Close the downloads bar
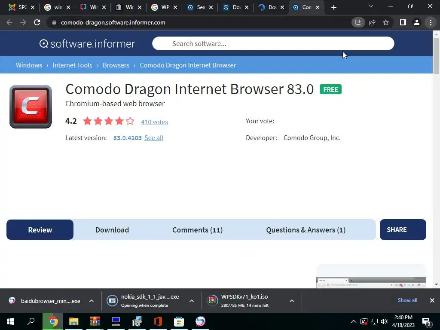Image resolution: width=440 pixels, height=330 pixels. coord(432,300)
